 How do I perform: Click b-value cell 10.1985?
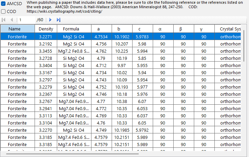click(x=122, y=130)
